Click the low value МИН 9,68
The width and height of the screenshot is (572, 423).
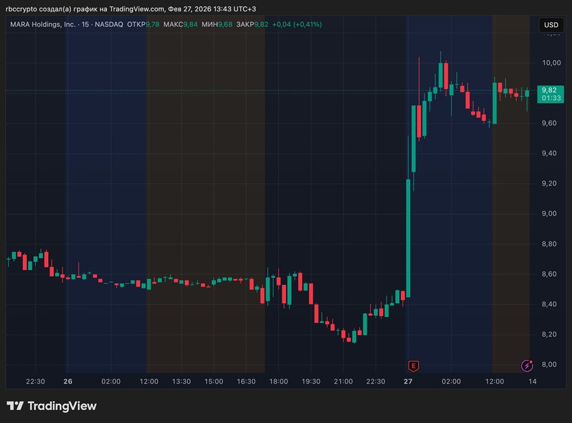coord(217,25)
